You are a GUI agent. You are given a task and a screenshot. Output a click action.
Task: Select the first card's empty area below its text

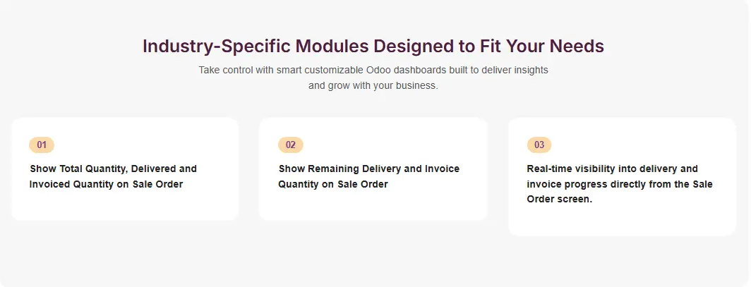click(124, 206)
